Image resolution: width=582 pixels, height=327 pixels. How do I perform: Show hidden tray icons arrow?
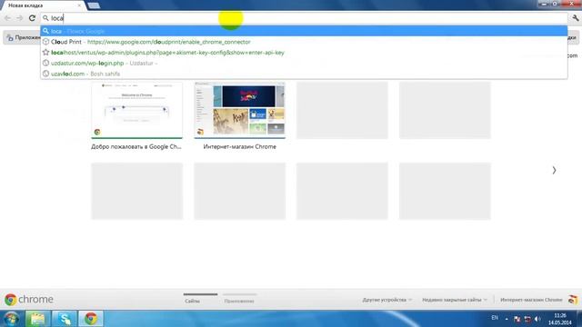507,319
